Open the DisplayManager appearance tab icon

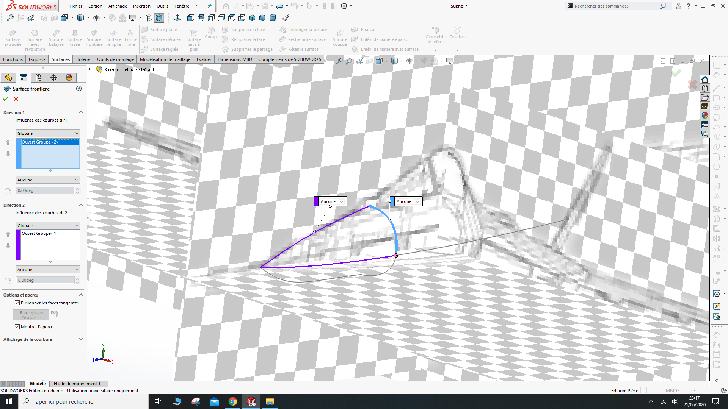coord(69,78)
